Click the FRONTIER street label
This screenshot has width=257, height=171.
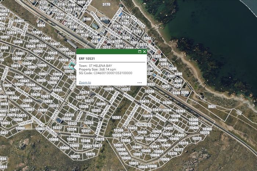tap(144, 124)
